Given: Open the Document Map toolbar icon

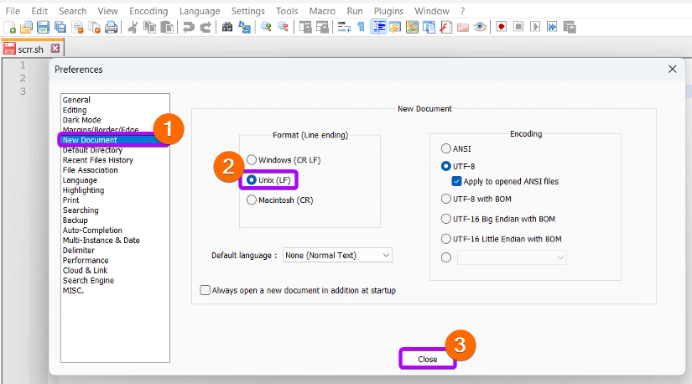Looking at the screenshot, I should tap(412, 28).
